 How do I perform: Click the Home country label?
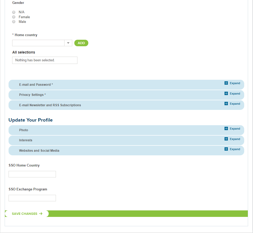(x=25, y=35)
